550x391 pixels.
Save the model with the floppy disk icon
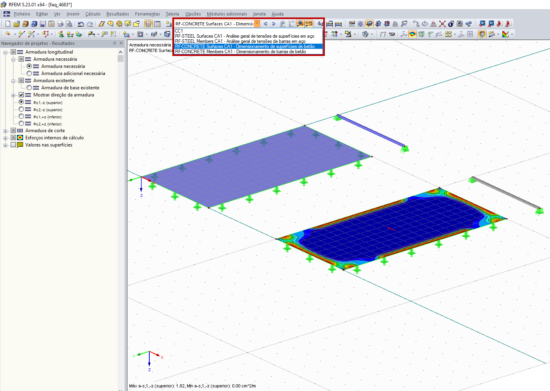point(42,24)
